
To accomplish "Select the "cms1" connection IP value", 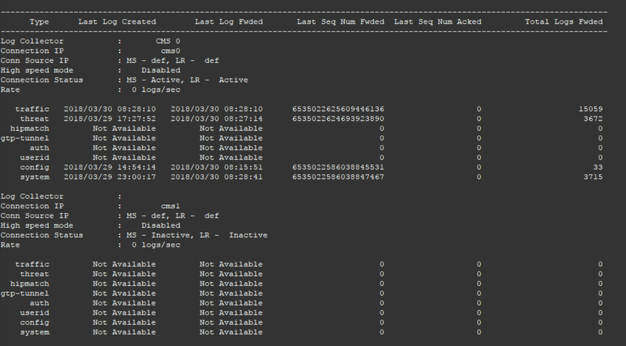I will (x=170, y=206).
